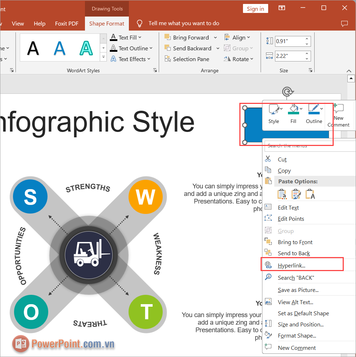Image resolution: width=356 pixels, height=357 pixels.
Task: Expand the Align dropdown menu
Action: (248, 37)
